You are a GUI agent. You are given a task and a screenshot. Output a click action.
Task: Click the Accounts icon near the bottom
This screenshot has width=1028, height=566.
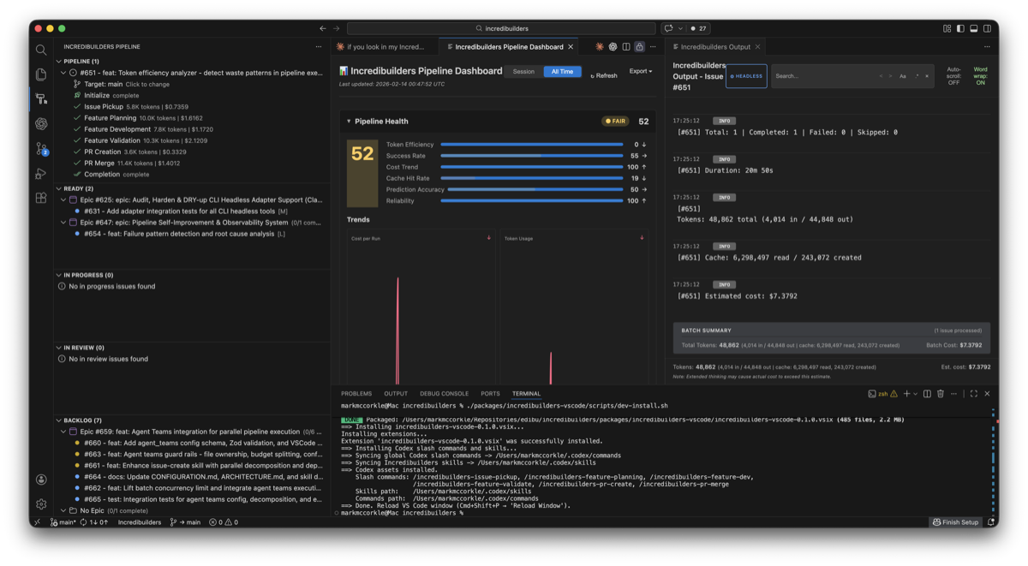(x=41, y=480)
